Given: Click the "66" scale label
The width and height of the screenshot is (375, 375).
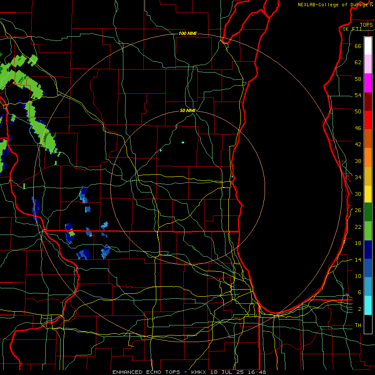Looking at the screenshot, I should 358,46.
